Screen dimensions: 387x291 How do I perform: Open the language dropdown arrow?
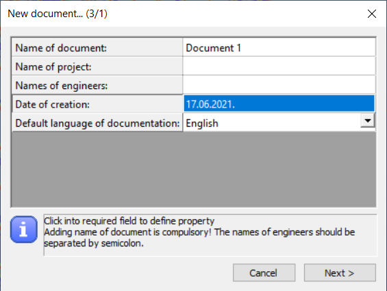368,121
